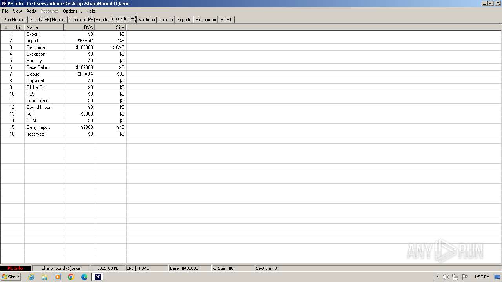Switch to the HTML tab

(226, 20)
